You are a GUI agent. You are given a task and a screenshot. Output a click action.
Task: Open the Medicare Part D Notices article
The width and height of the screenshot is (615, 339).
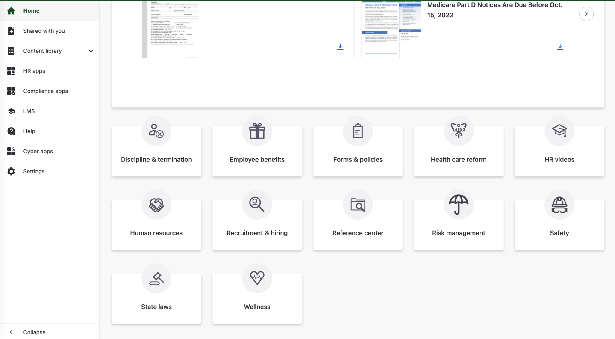tap(495, 10)
